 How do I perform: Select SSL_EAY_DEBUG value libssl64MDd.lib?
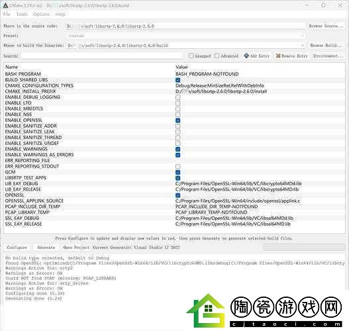[x=234, y=218]
